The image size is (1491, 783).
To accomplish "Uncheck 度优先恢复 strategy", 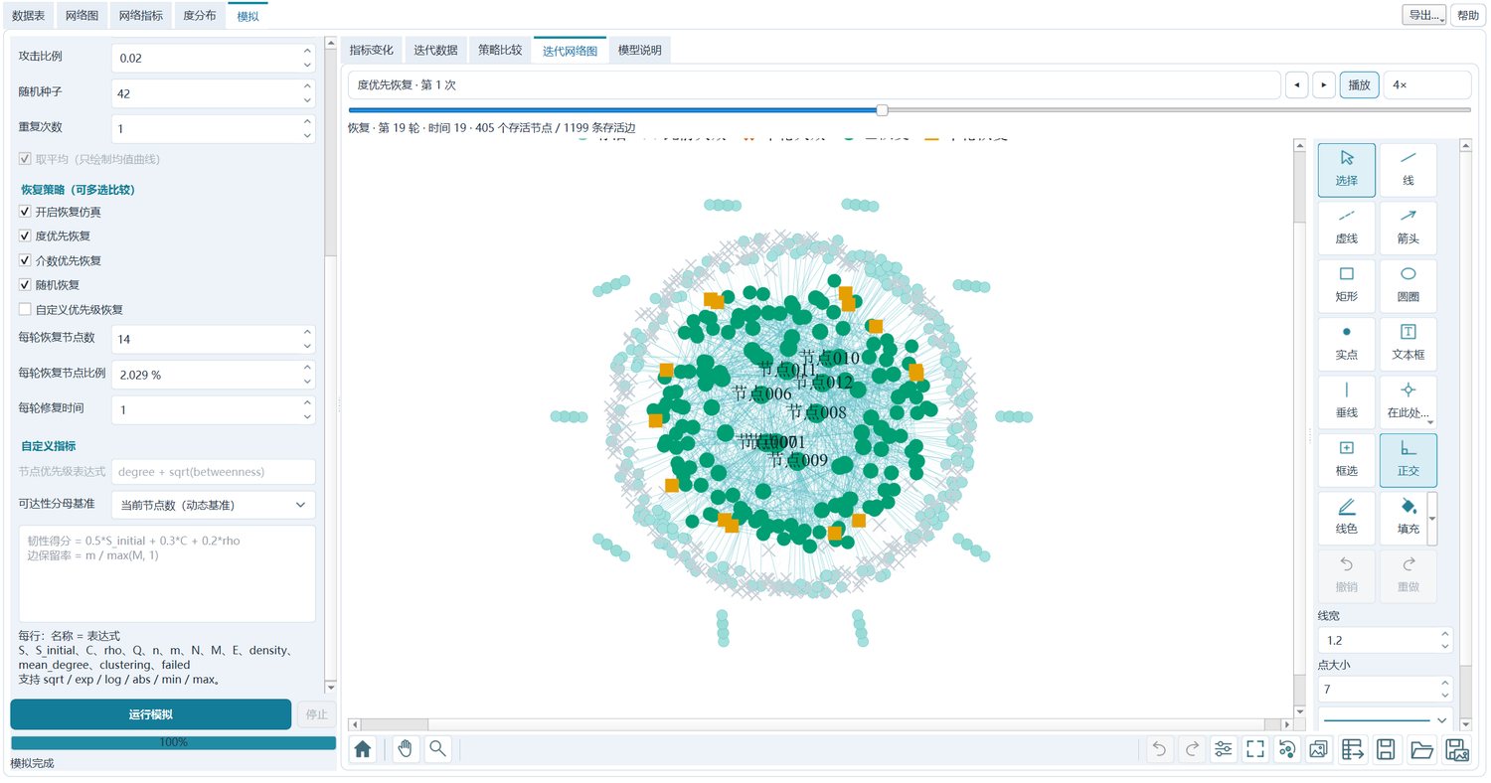I will [x=55, y=236].
